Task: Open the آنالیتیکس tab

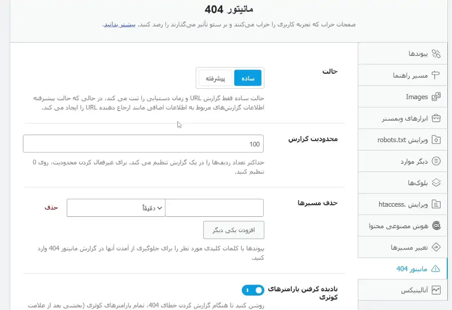Action: [x=403, y=290]
